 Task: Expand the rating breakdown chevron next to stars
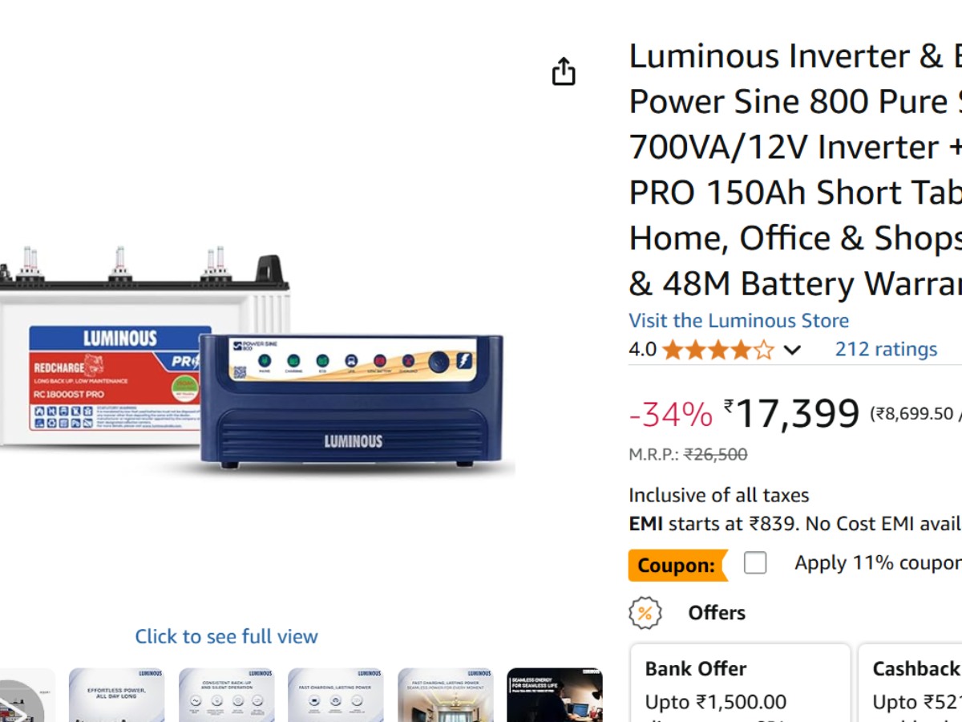[792, 350]
